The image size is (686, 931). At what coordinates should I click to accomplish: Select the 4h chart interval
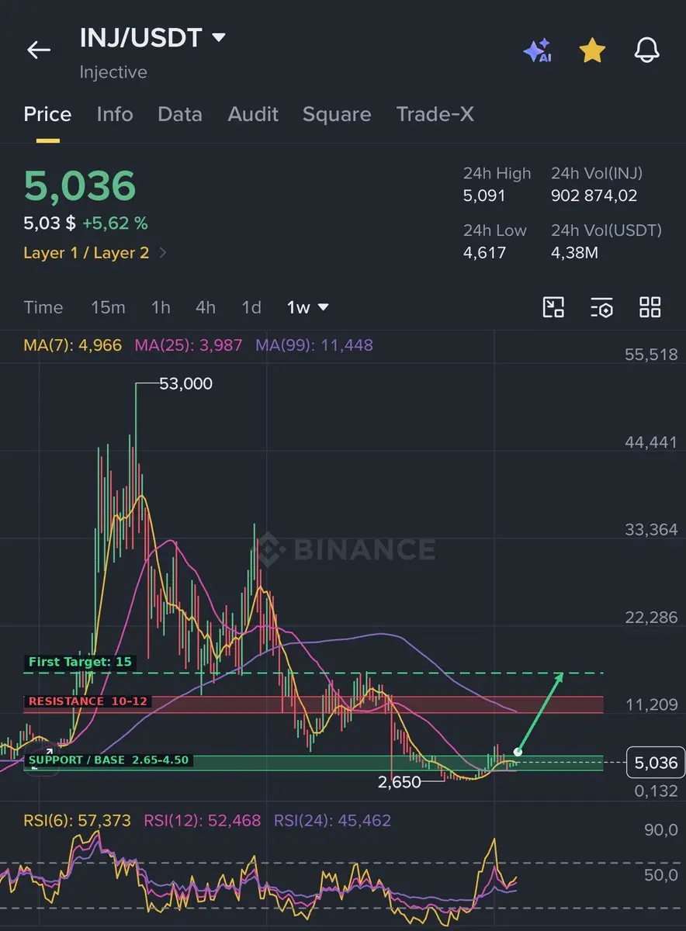click(x=206, y=307)
